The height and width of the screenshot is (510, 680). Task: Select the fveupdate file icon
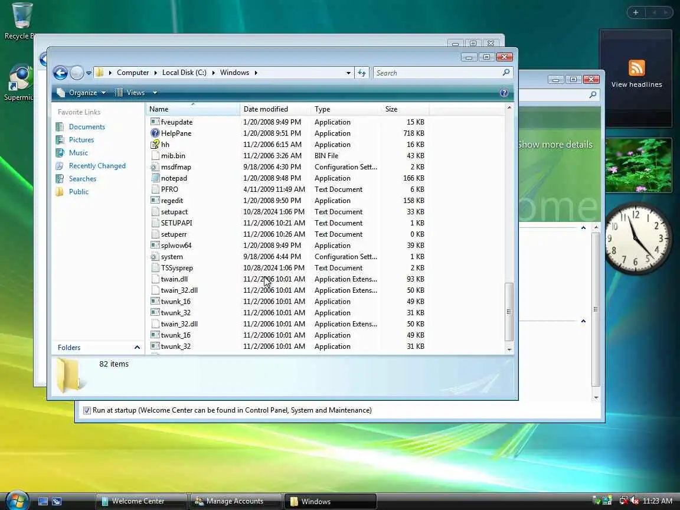[x=155, y=122]
